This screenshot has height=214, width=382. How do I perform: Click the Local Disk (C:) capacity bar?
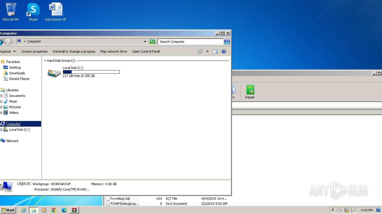[91, 72]
